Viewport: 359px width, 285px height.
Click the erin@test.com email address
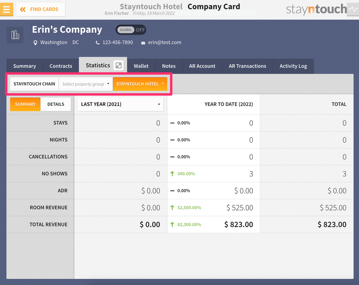point(165,42)
